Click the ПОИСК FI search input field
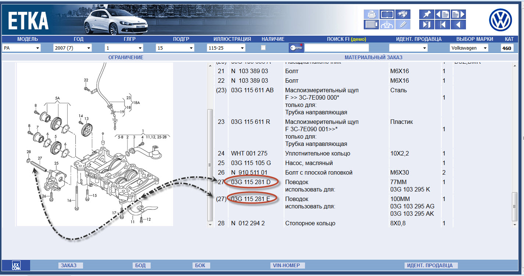The height and width of the screenshot is (276, 524). click(336, 48)
